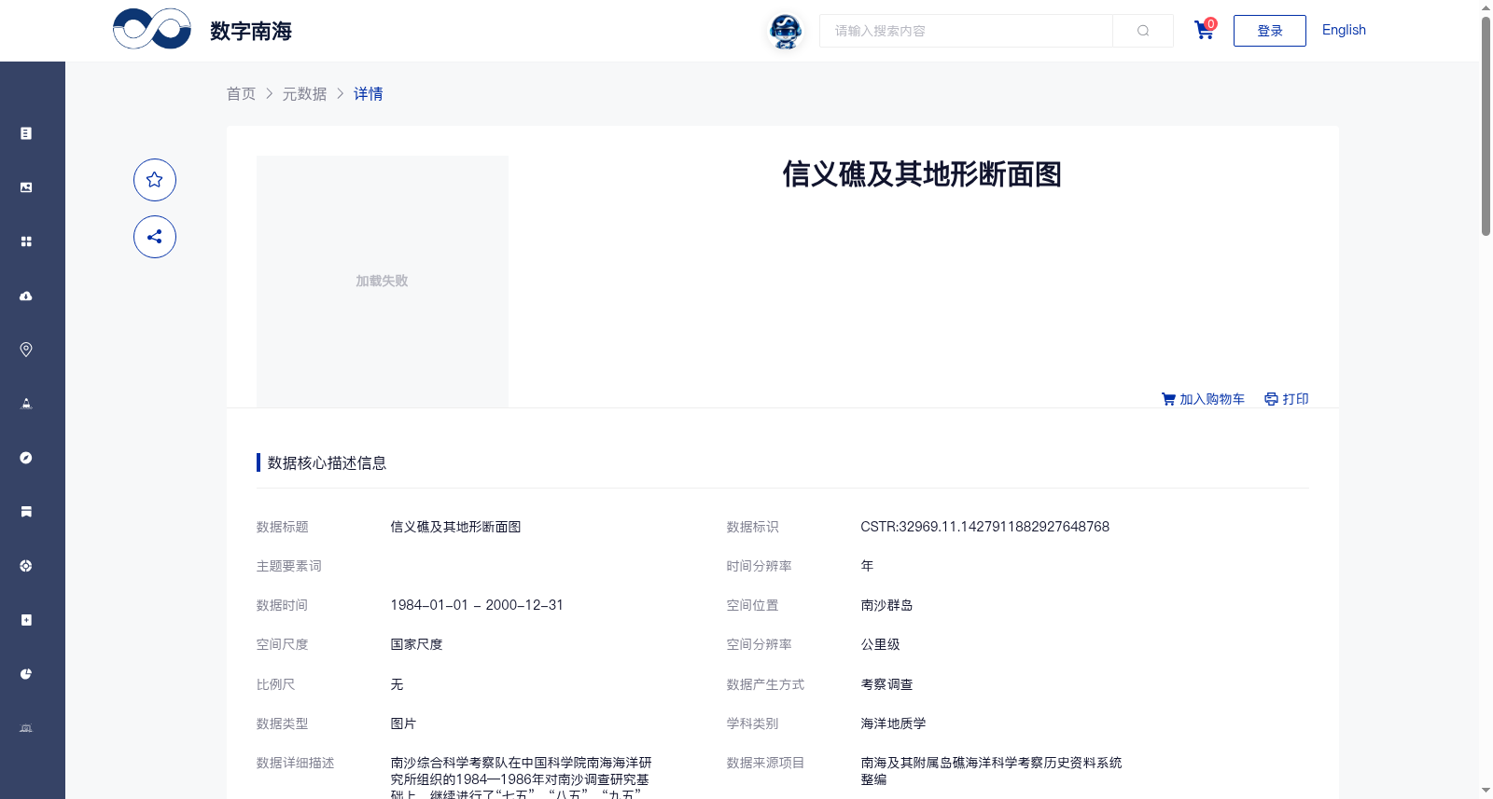Click the robot assistant avatar
The width and height of the screenshot is (1493, 799).
tap(786, 32)
